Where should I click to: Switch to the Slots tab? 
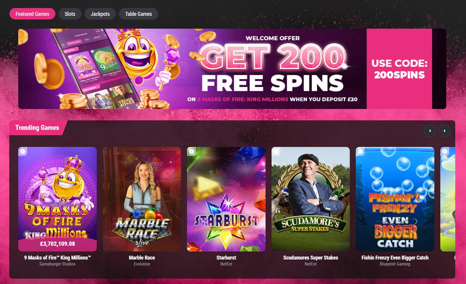click(70, 14)
